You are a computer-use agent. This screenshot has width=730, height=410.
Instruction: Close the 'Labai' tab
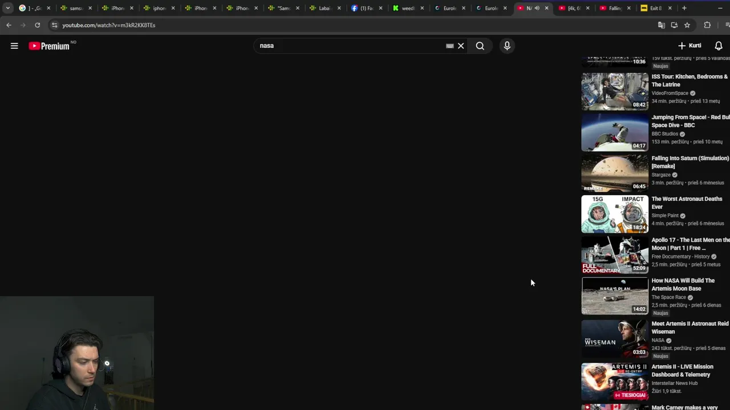339,8
